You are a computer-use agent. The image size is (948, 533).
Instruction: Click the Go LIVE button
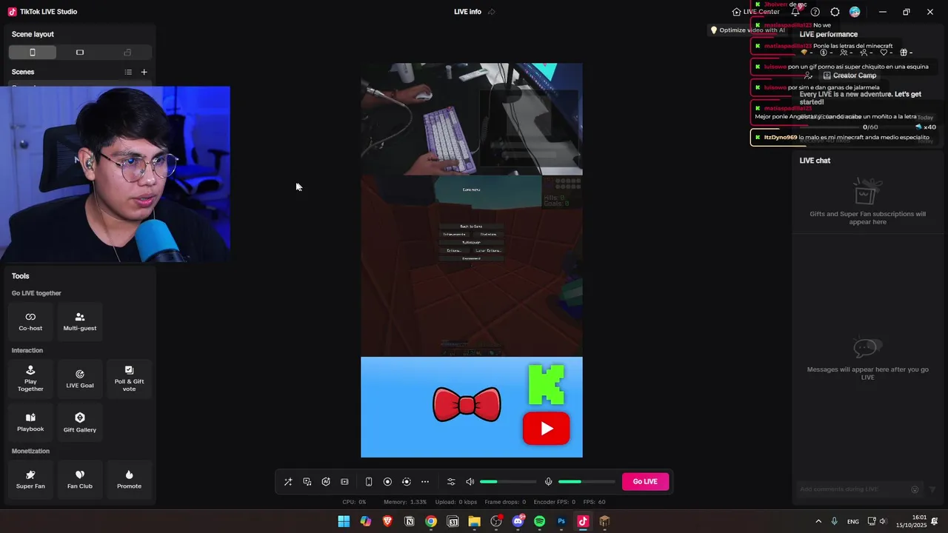pos(645,482)
